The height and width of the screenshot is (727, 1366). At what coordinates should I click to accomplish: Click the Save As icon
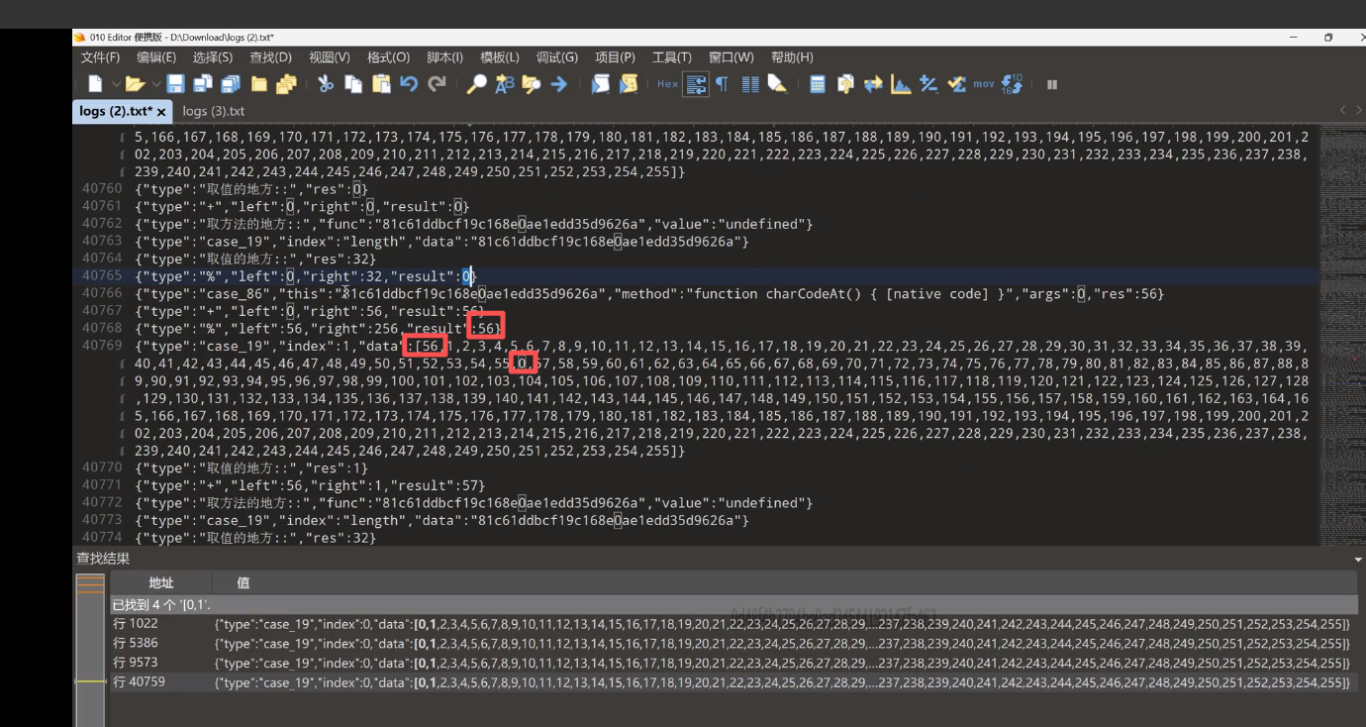[203, 84]
